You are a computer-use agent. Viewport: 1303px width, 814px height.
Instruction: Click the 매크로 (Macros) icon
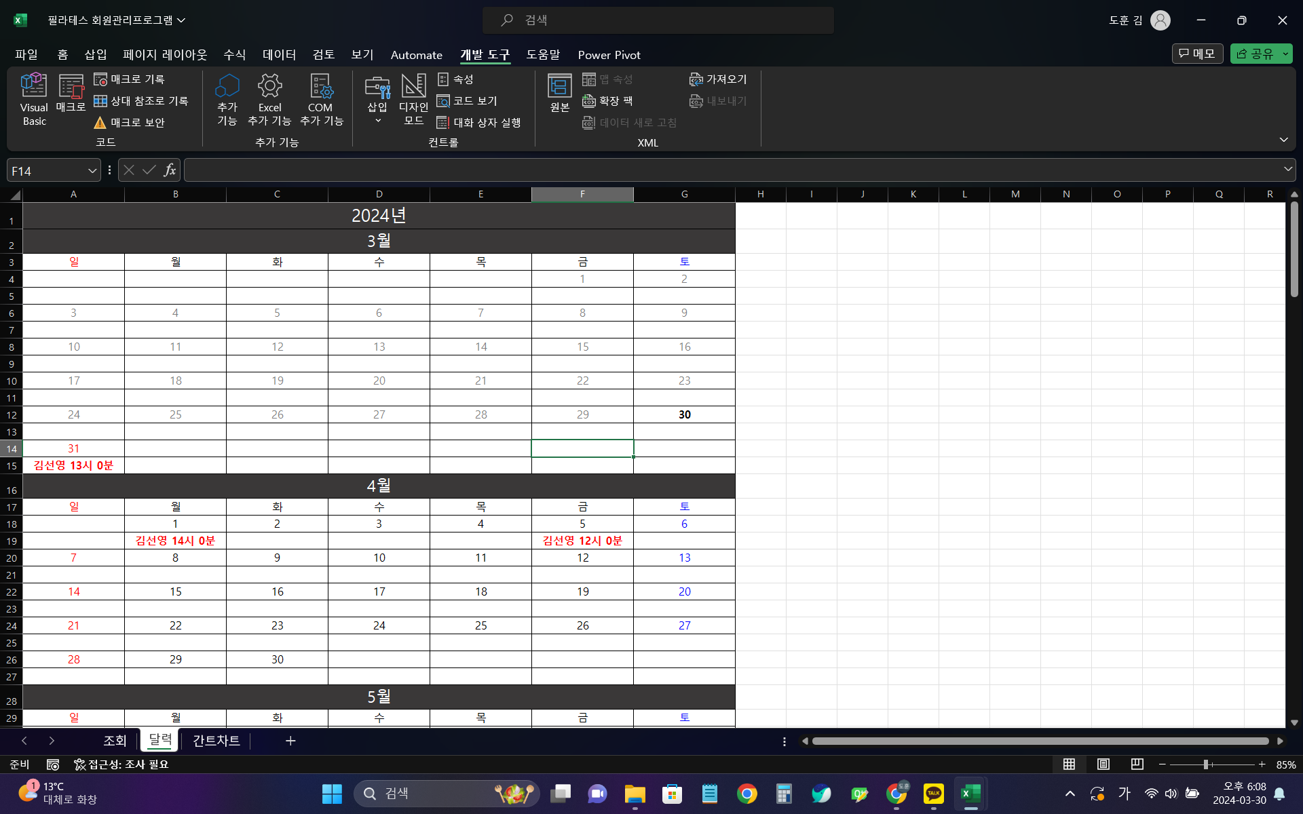(x=71, y=94)
